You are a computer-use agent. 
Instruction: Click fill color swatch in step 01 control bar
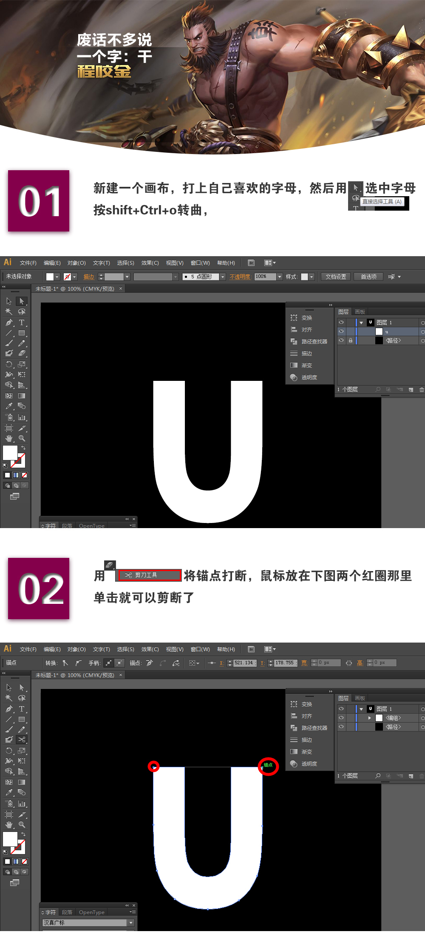50,277
